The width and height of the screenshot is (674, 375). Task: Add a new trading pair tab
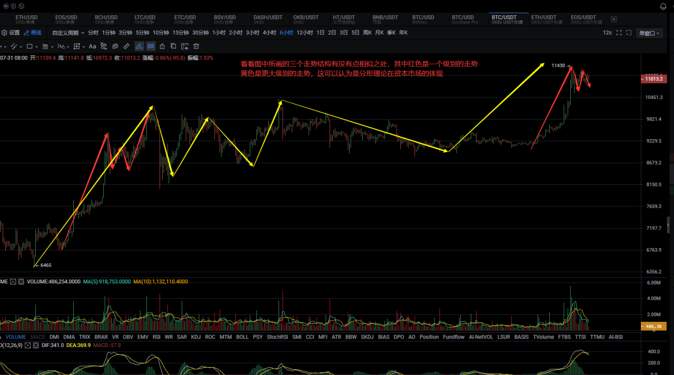click(613, 19)
